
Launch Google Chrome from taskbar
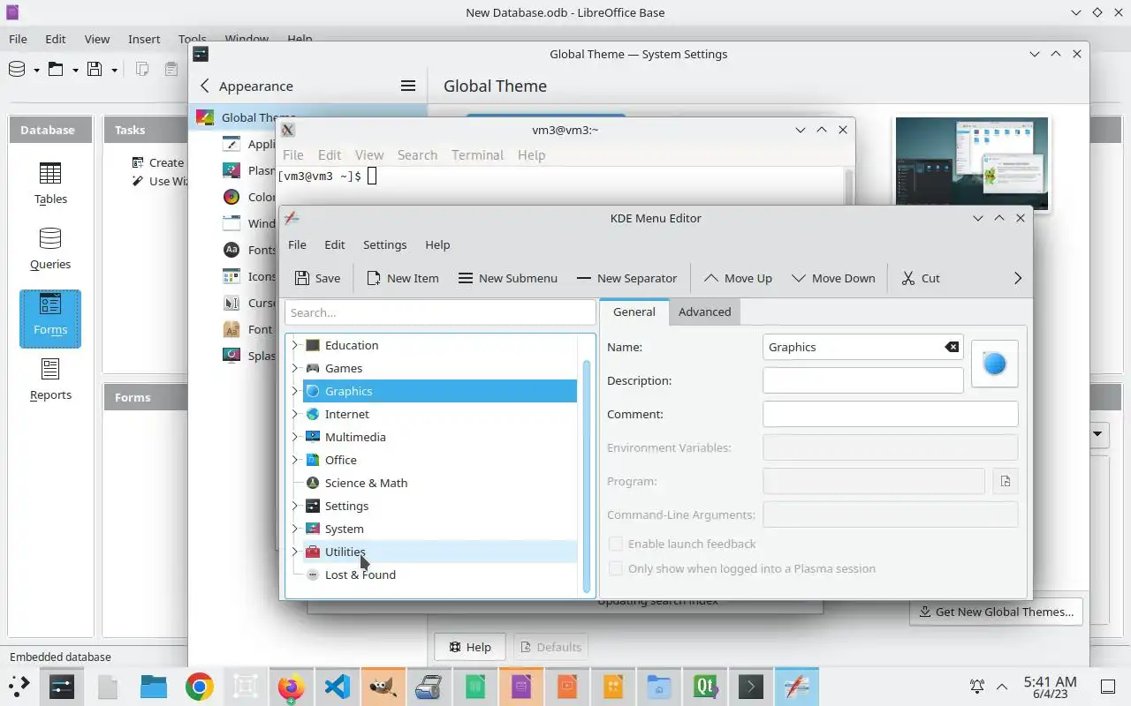pos(200,687)
